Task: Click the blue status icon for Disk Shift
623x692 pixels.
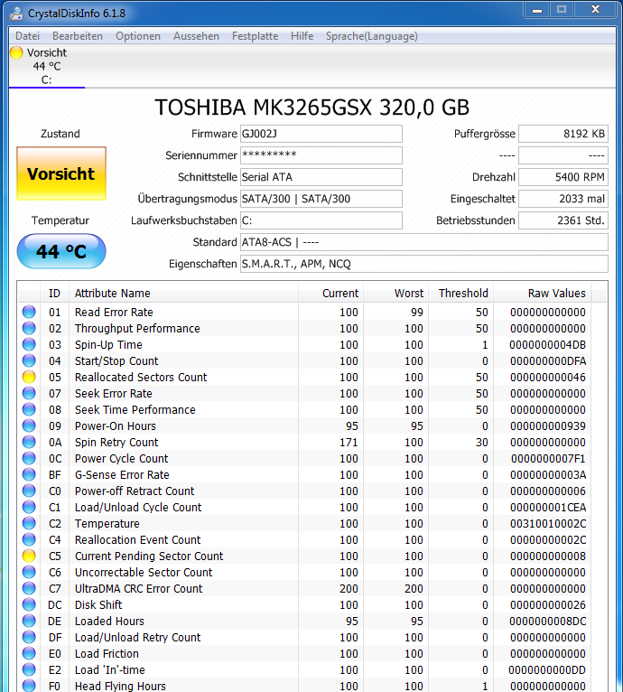Action: pyautogui.click(x=29, y=604)
